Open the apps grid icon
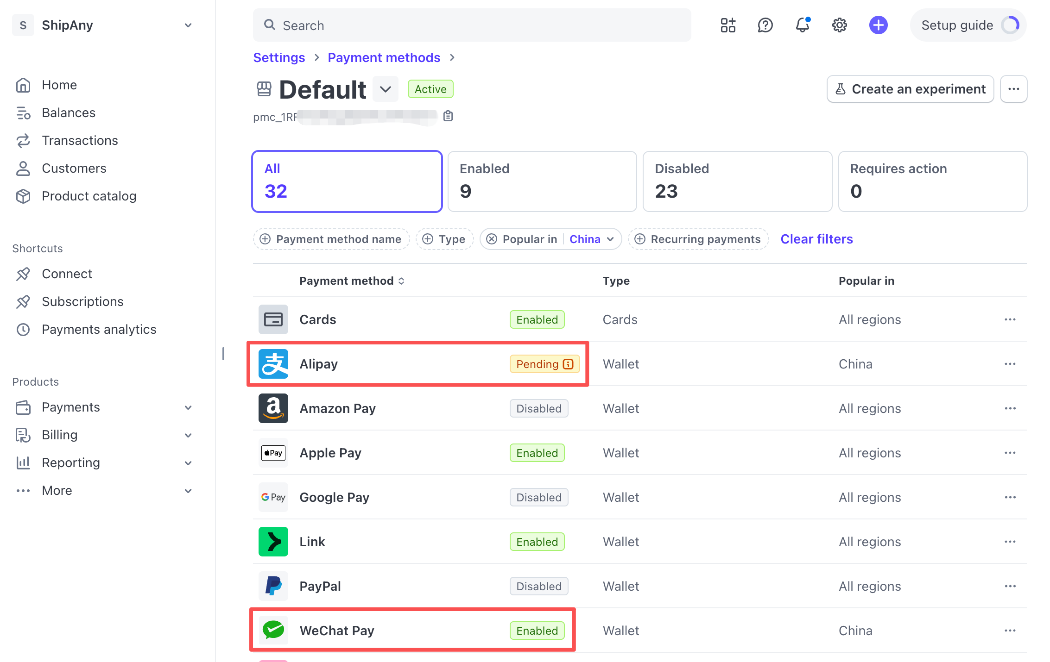Viewport: 1050px width, 662px height. click(x=728, y=25)
